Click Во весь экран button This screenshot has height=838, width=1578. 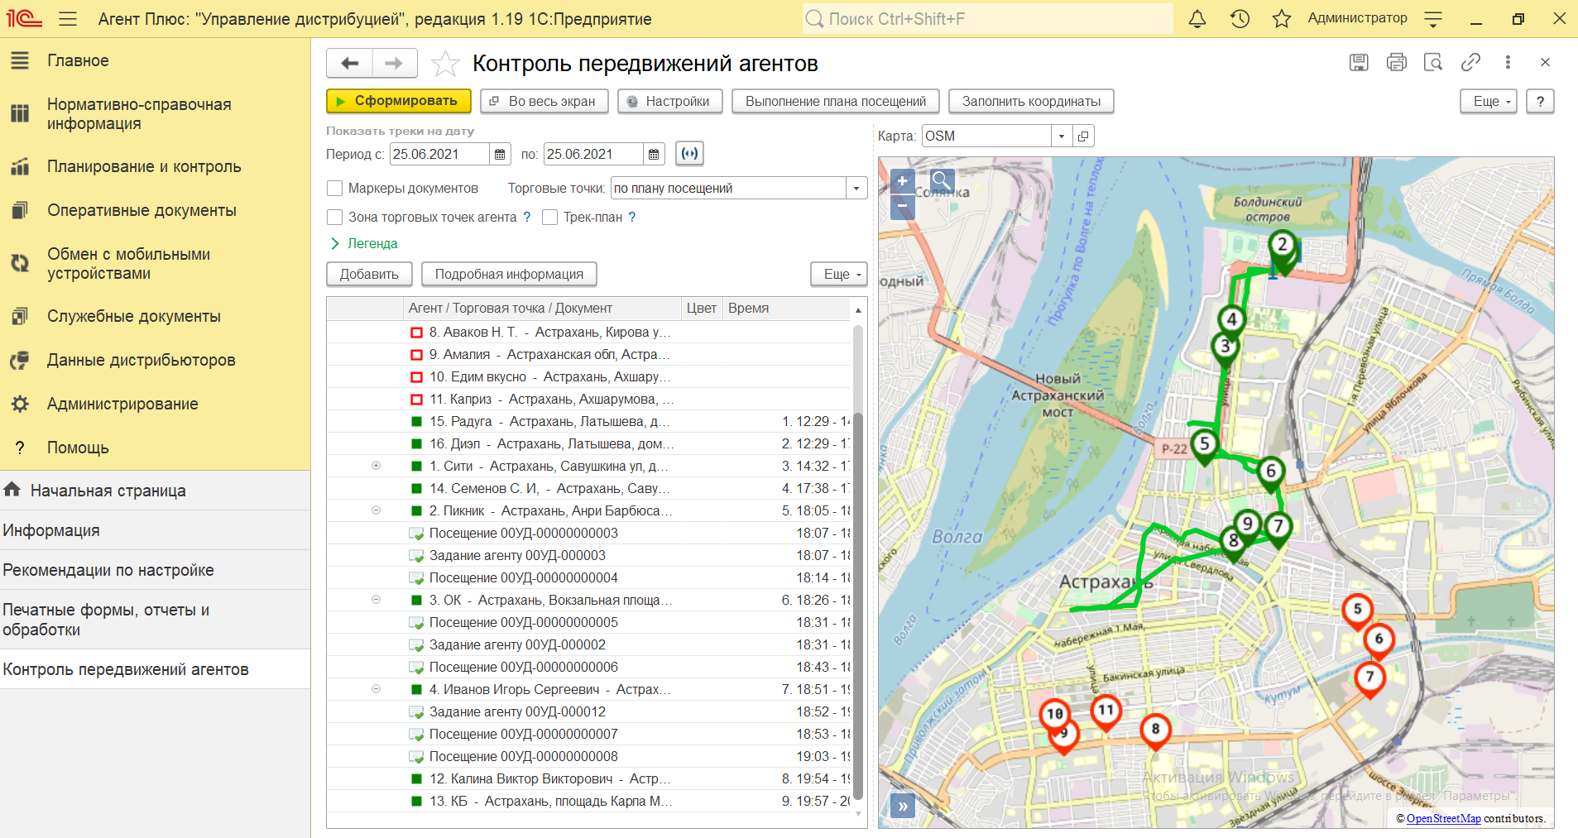(544, 101)
